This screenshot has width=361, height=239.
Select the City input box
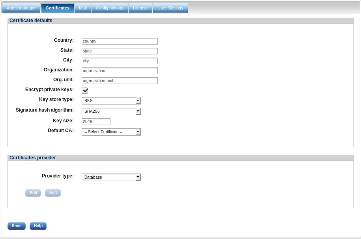point(120,61)
